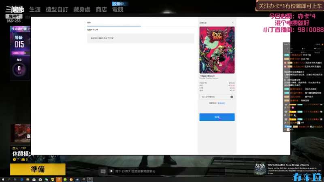Dismiss the Kena notification with its X

click(320, 165)
